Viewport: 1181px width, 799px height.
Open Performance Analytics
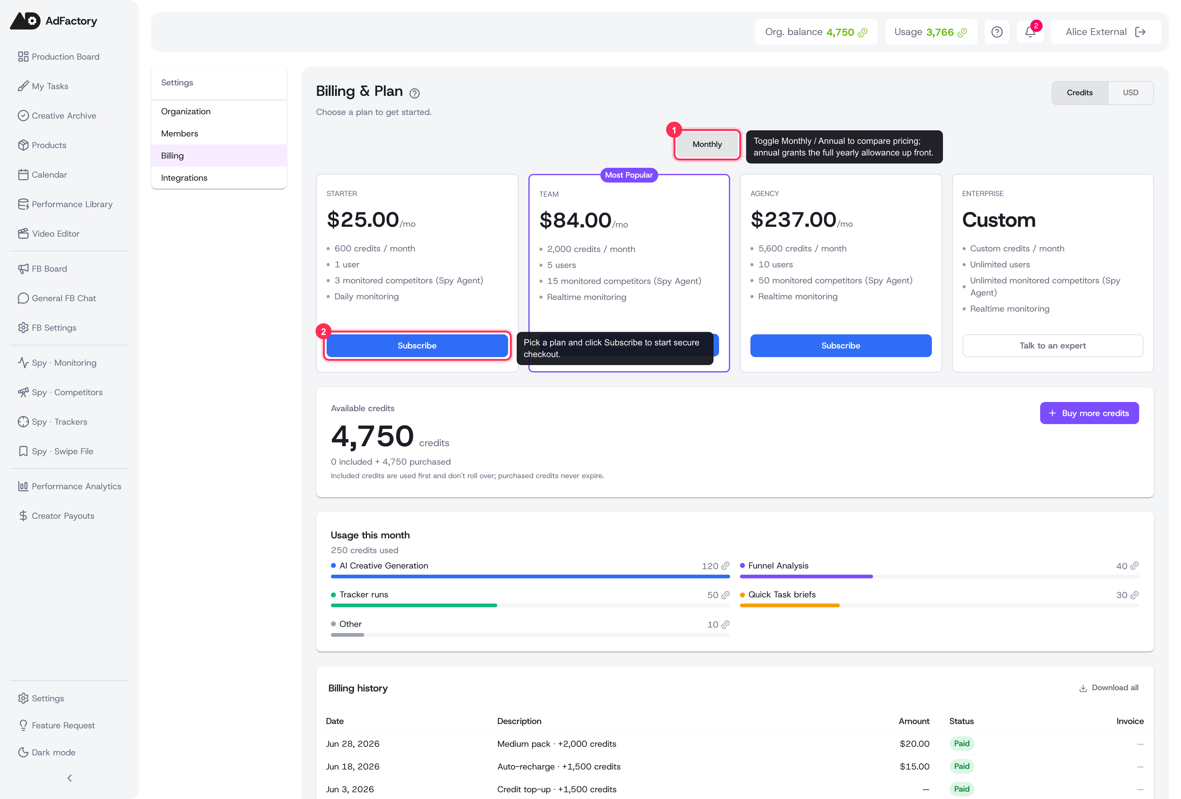tap(70, 486)
